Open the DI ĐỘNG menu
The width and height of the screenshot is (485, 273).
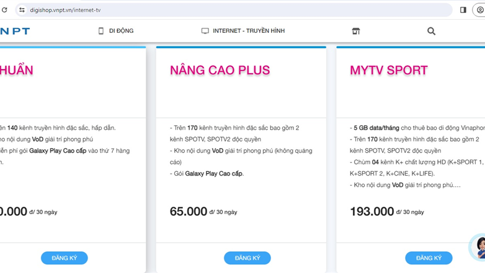pyautogui.click(x=121, y=30)
